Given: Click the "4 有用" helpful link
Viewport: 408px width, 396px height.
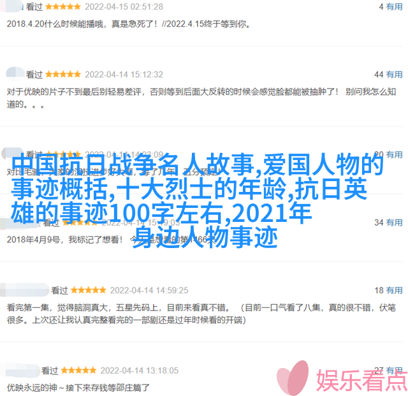Looking at the screenshot, I should tap(391, 7).
